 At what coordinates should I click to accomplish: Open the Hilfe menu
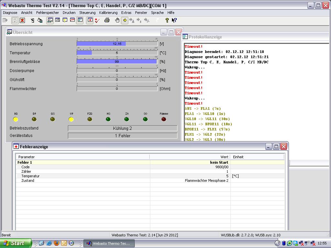tap(171, 13)
